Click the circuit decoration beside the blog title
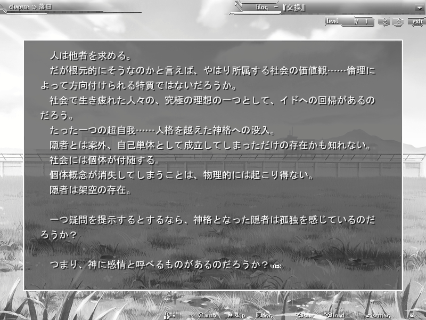The image size is (426, 320). [239, 6]
